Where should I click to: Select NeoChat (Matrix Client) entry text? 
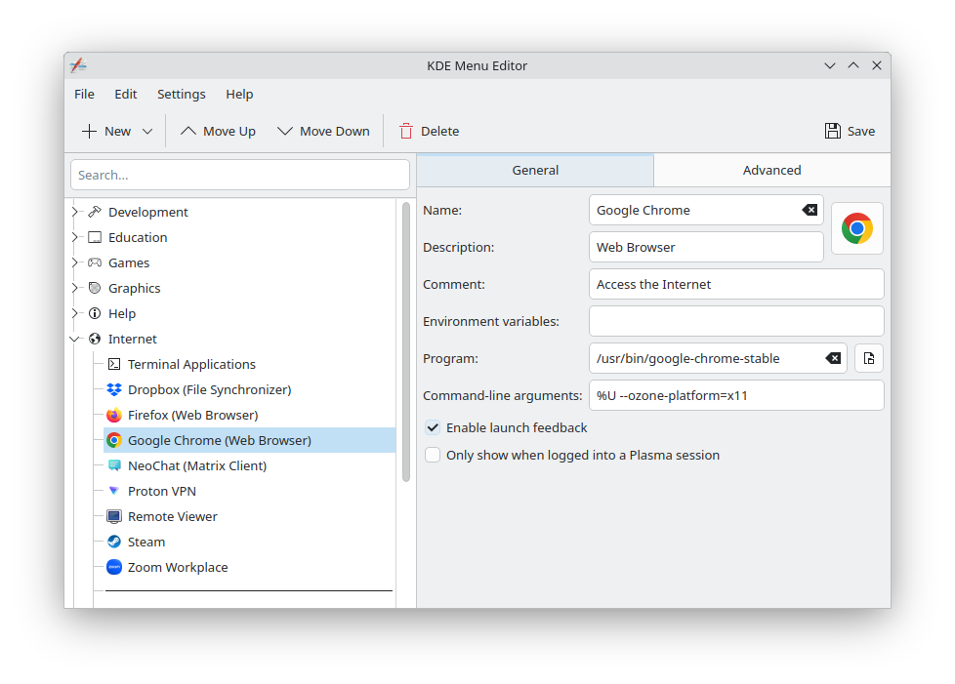197,465
